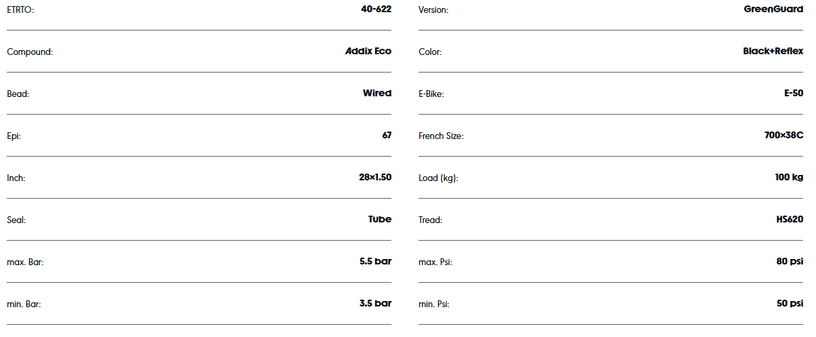Viewport: 816px width, 337px height.
Task: Click the E-50 e-bike rating
Action: tap(793, 93)
